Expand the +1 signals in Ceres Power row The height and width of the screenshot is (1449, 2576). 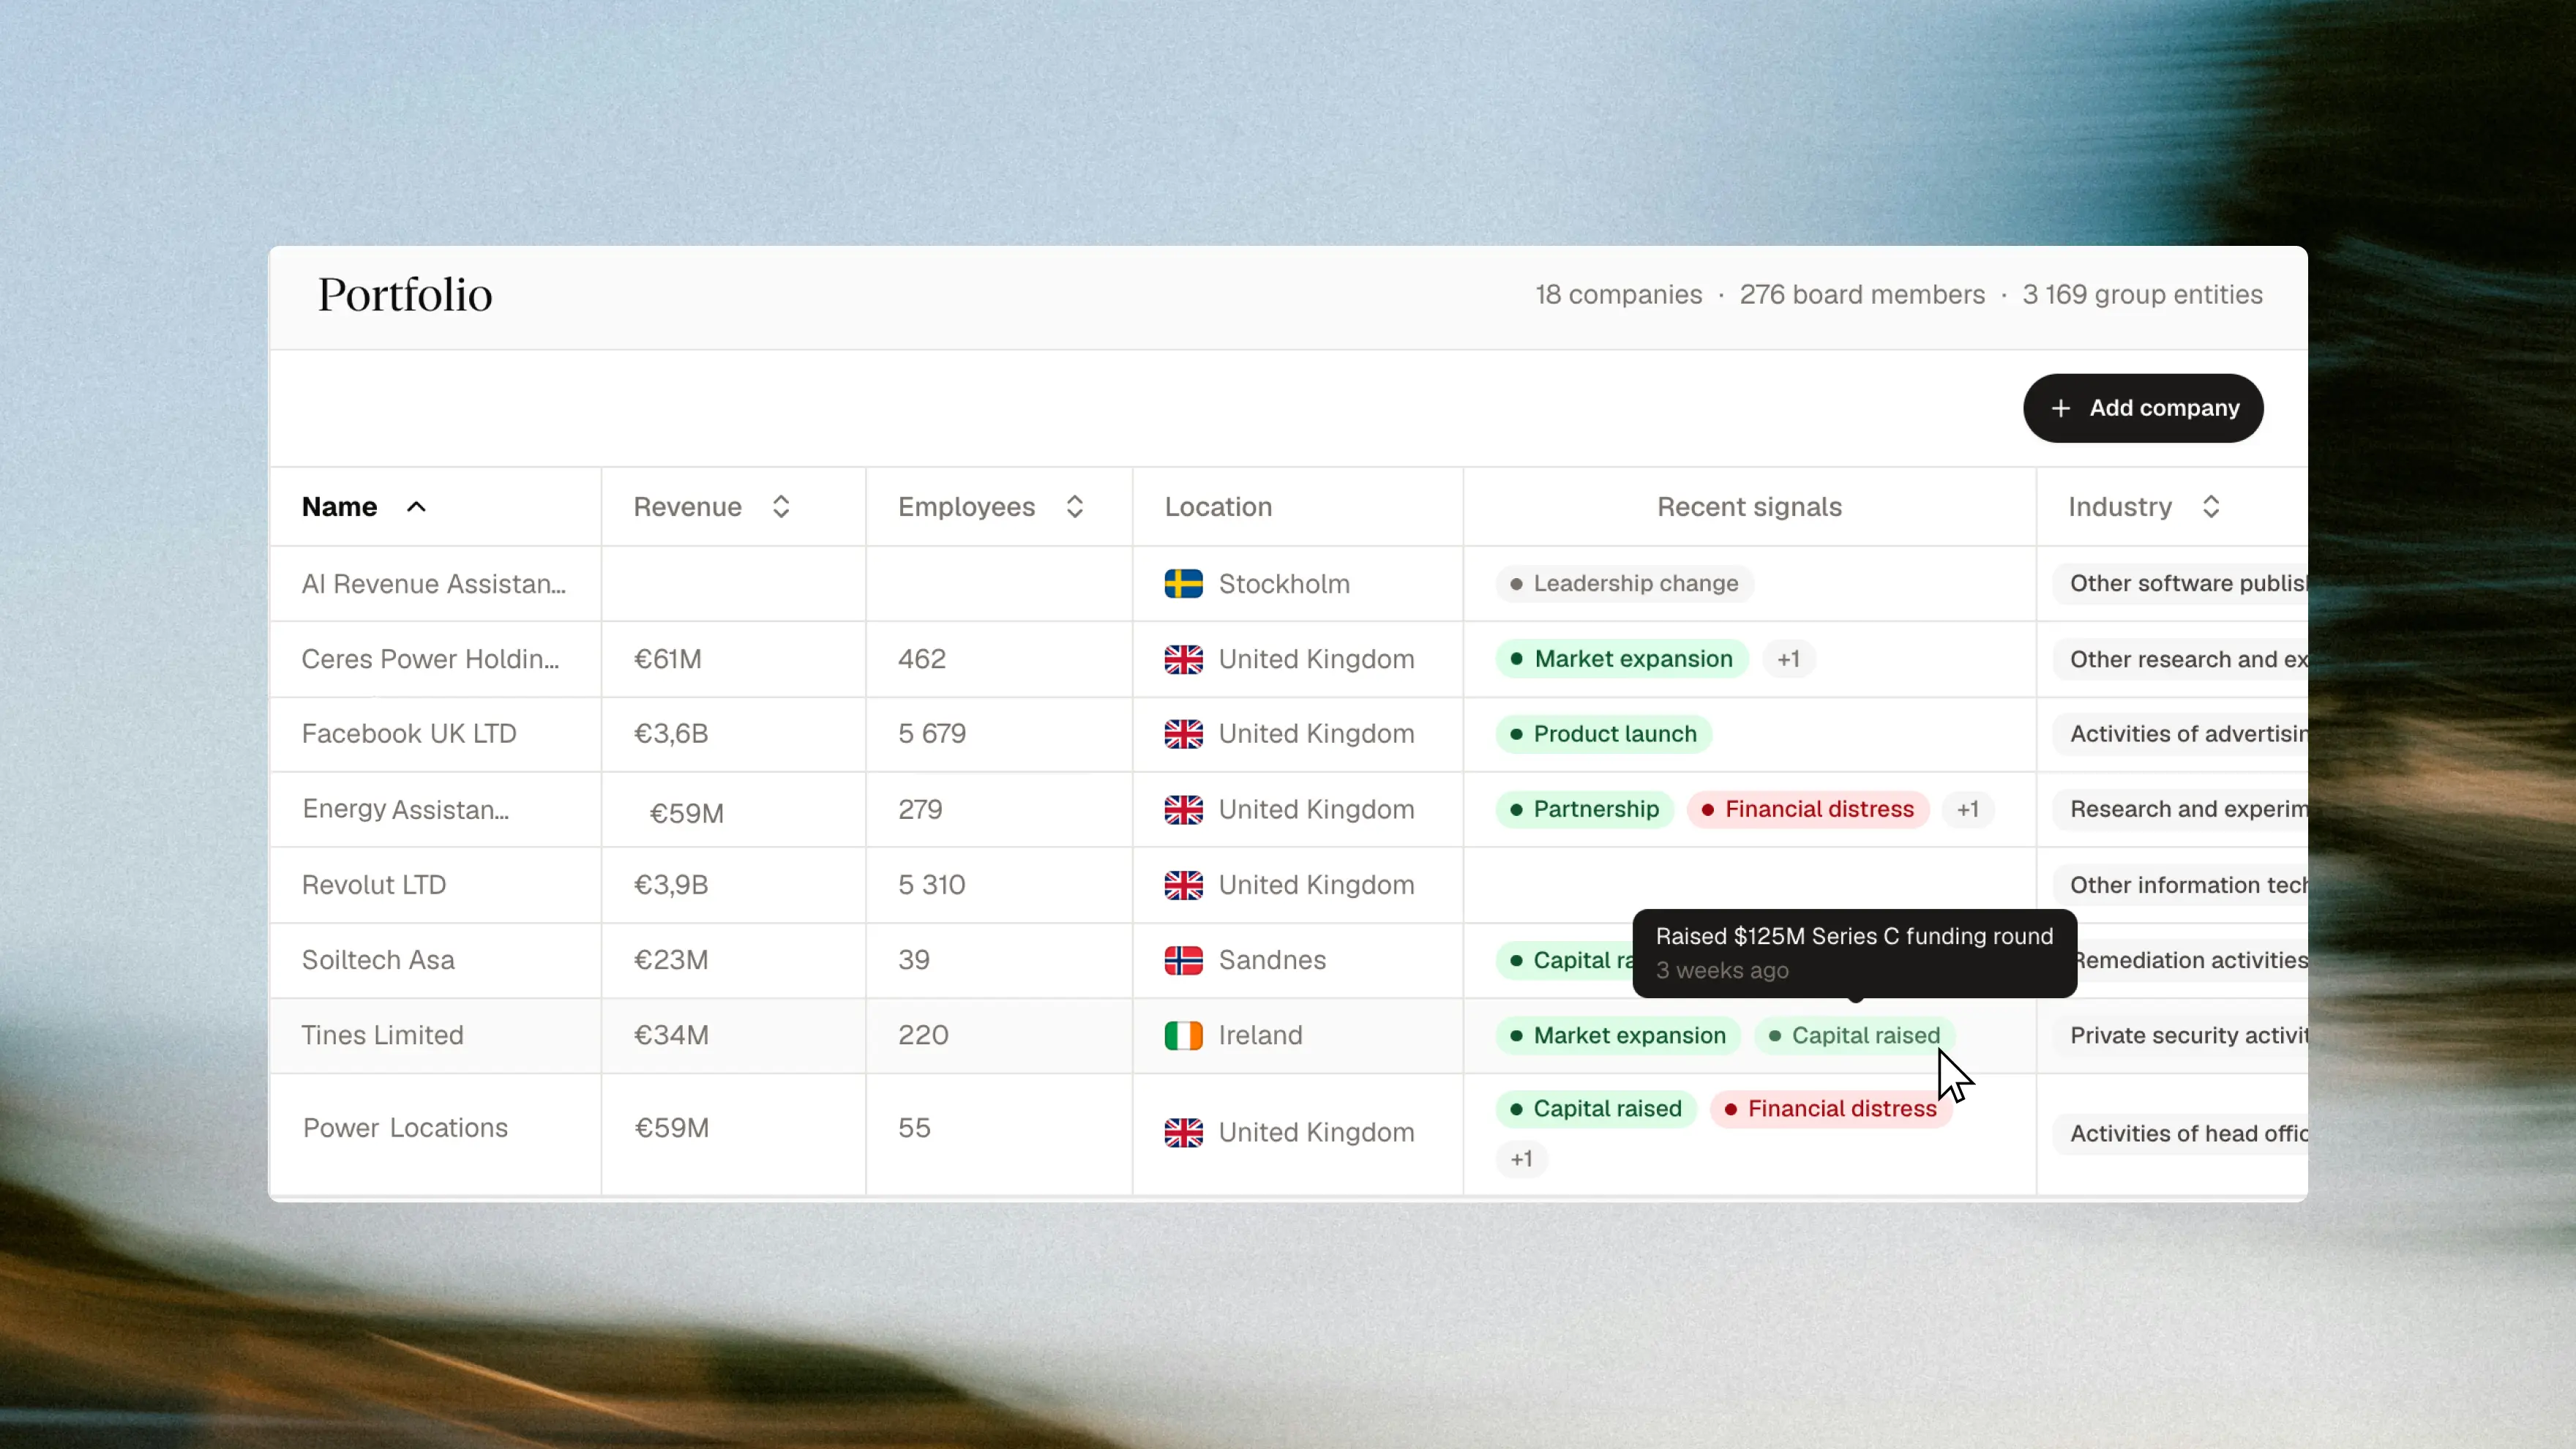1788,659
